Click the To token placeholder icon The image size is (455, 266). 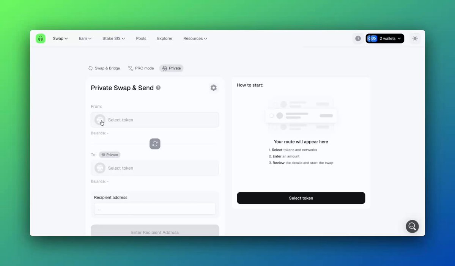pyautogui.click(x=100, y=168)
